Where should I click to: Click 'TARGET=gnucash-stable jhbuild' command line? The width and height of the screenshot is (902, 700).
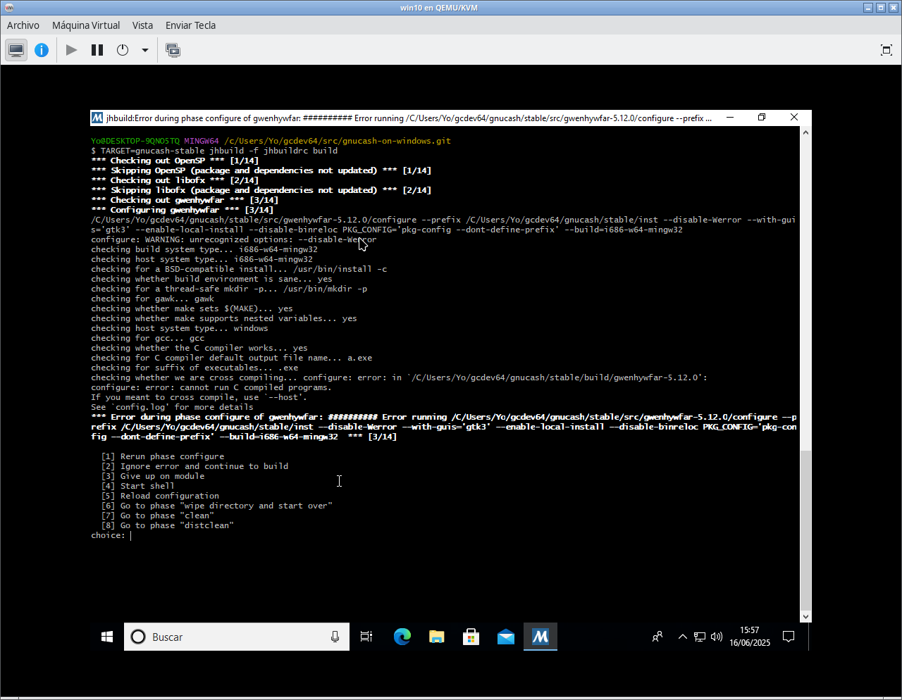click(214, 151)
